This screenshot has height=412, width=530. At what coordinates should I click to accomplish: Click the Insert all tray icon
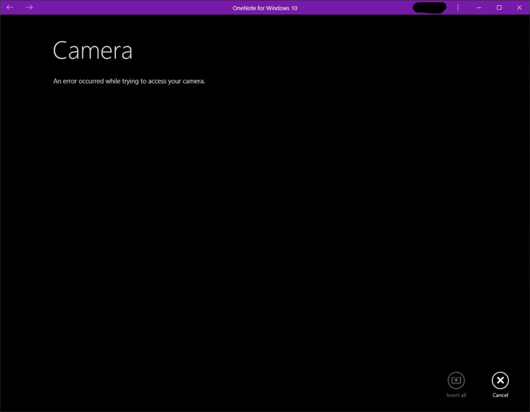point(456,380)
